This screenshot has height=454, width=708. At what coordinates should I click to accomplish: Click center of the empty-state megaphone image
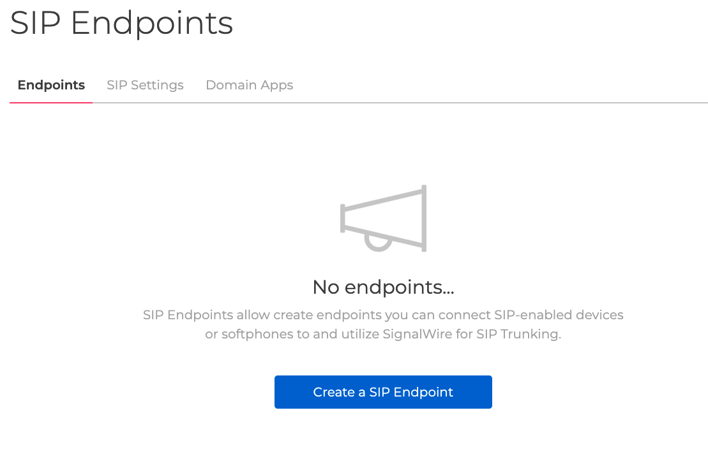click(x=383, y=217)
